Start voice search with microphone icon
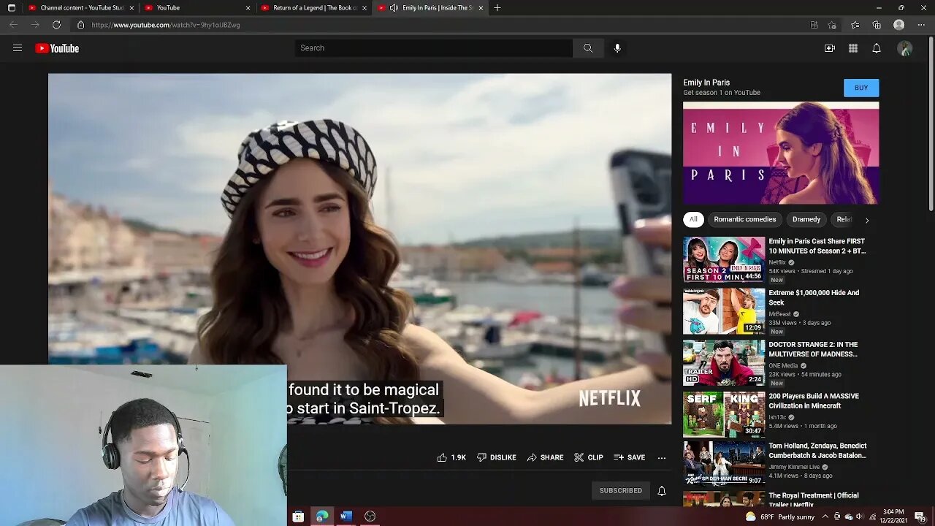This screenshot has height=526, width=935. 617,48
